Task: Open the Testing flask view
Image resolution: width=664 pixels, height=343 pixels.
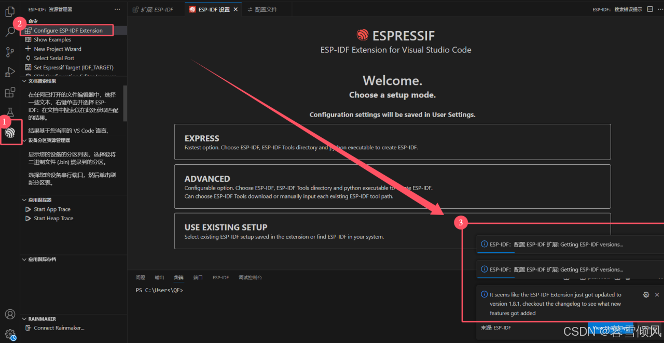Action: point(10,112)
